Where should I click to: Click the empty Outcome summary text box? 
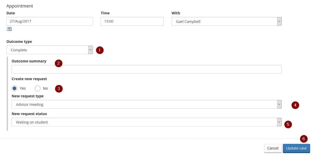coord(146,69)
